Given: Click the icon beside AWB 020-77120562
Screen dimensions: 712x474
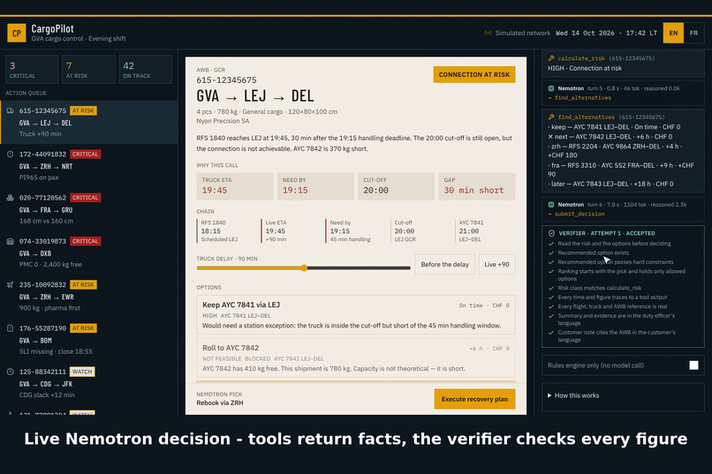Looking at the screenshot, I should [10, 198].
